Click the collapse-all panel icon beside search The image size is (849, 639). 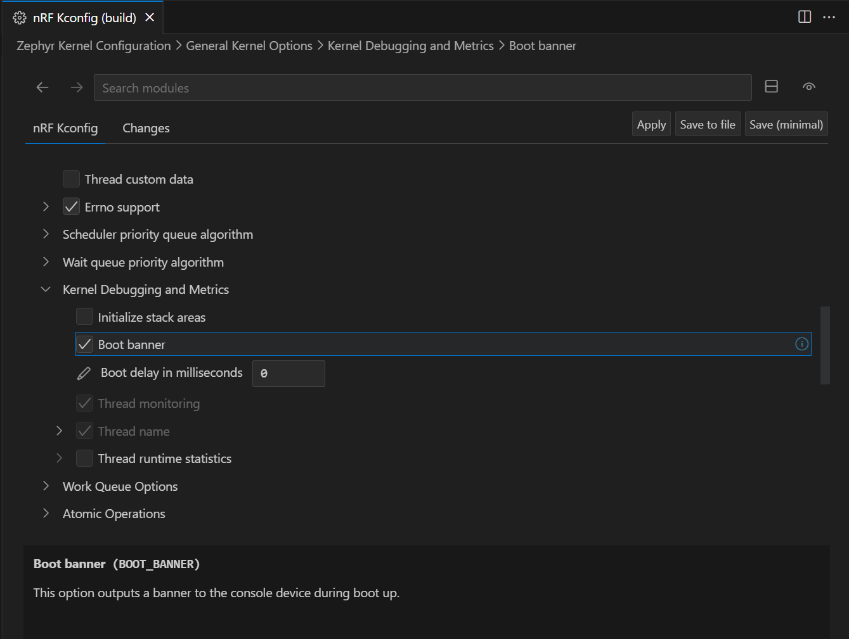point(772,87)
